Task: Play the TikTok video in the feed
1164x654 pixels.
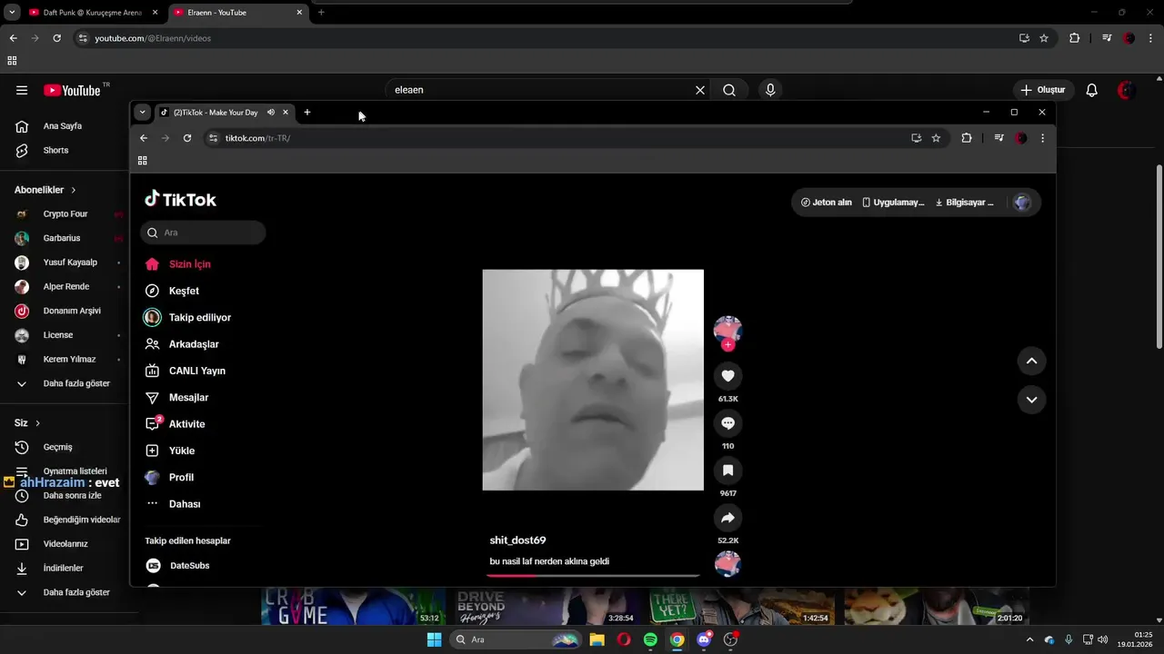Action: (593, 380)
